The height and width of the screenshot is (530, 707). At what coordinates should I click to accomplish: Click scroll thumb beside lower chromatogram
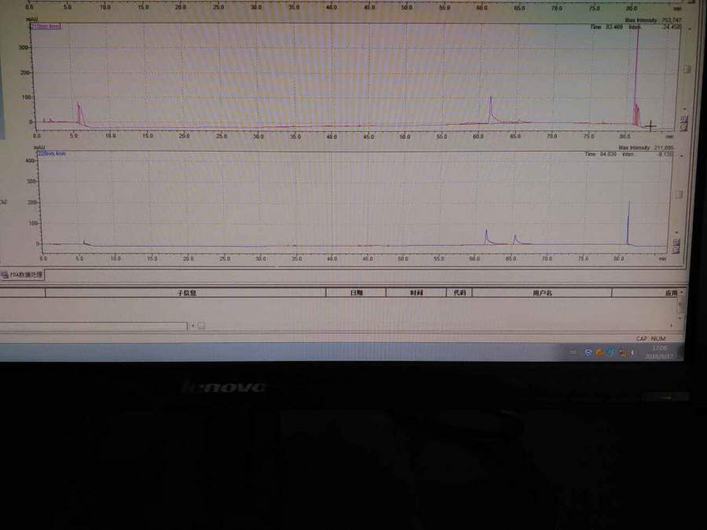point(679,194)
